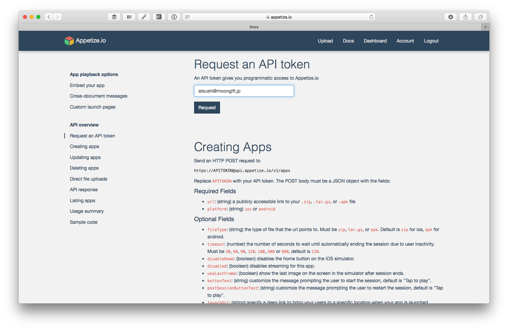Click the Creating Apps heading
The width and height of the screenshot is (508, 330).
tap(233, 147)
